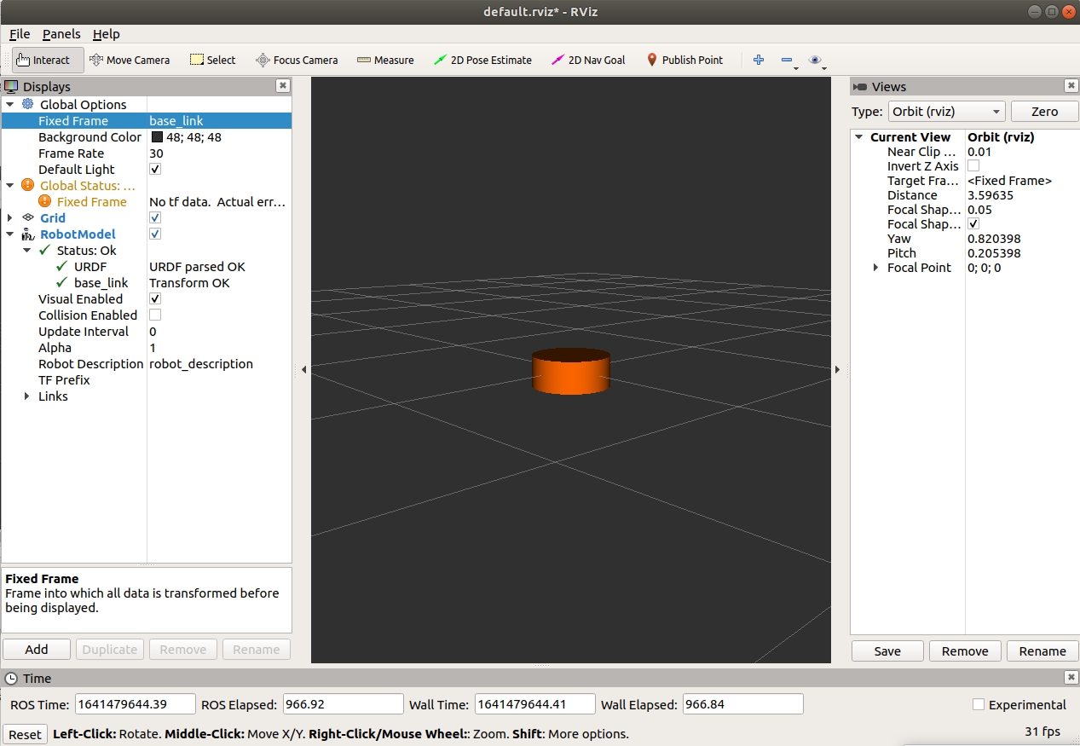Click the Wall Elapsed field
Image resolution: width=1080 pixels, height=746 pixels.
click(742, 704)
